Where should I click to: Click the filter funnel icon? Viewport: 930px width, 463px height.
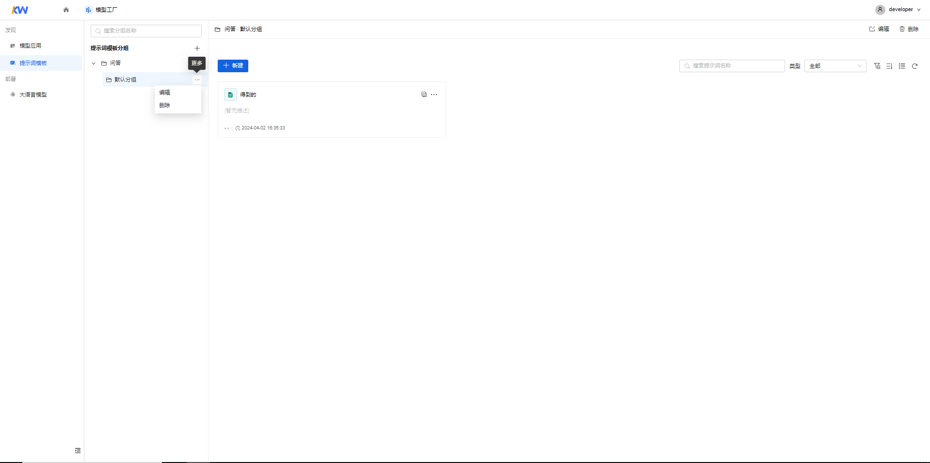point(877,66)
